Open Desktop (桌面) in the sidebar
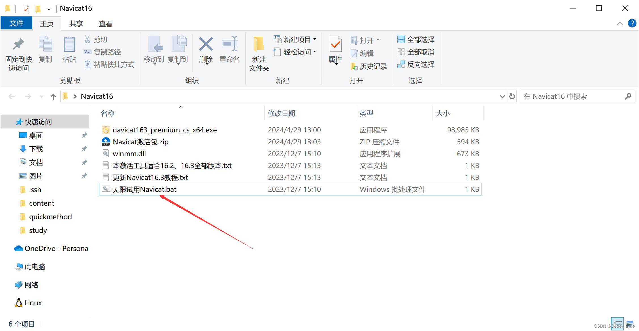 [45, 136]
